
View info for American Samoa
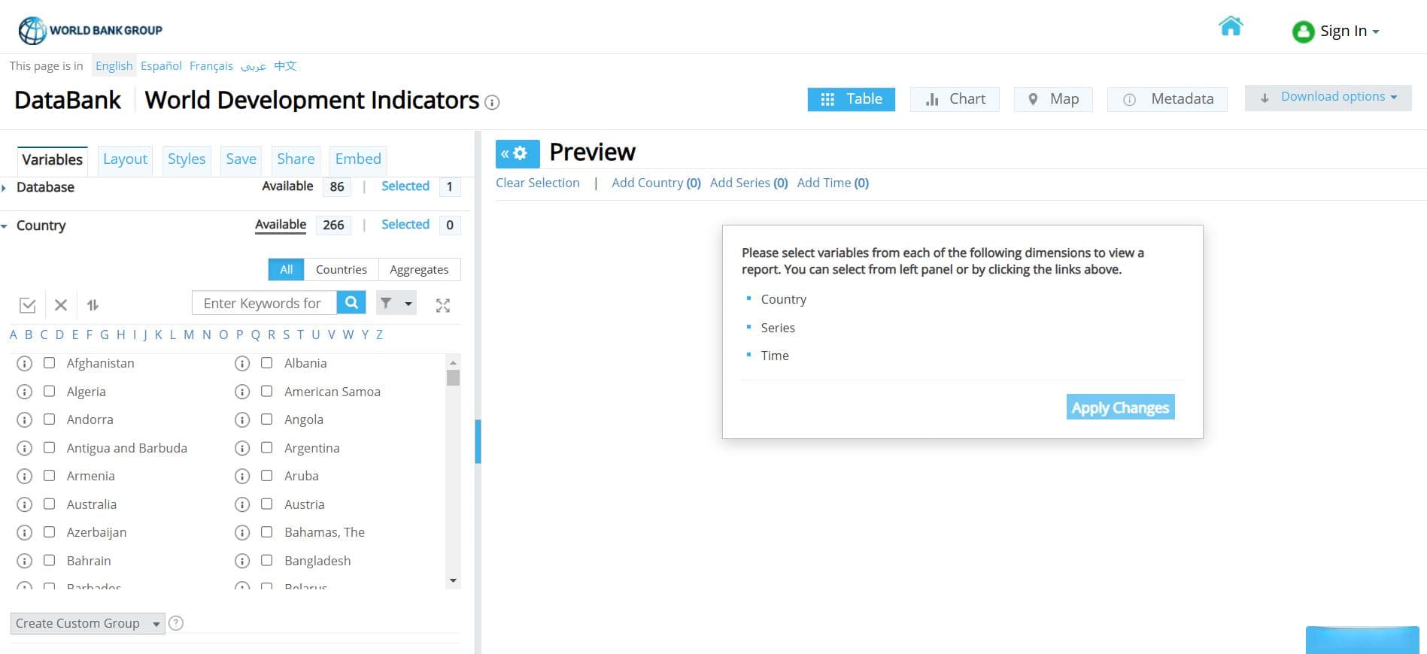click(x=242, y=392)
